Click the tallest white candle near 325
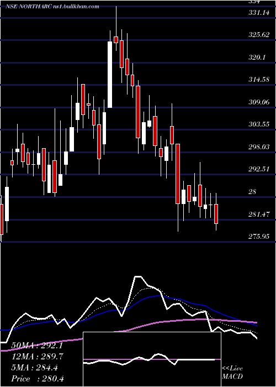The width and height of the screenshot is (276, 387). pos(110,75)
